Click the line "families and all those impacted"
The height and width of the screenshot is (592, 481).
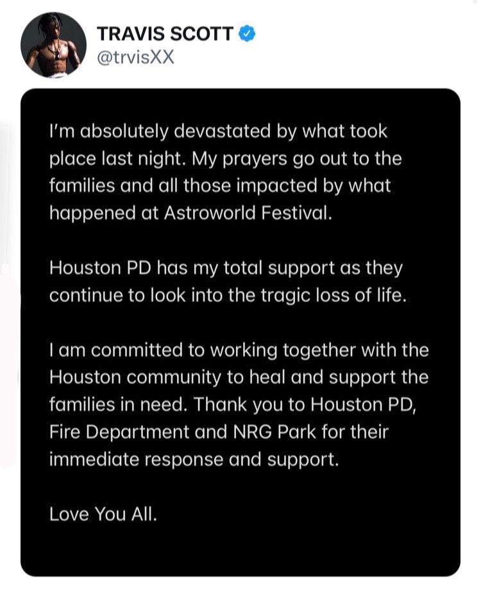220,186
